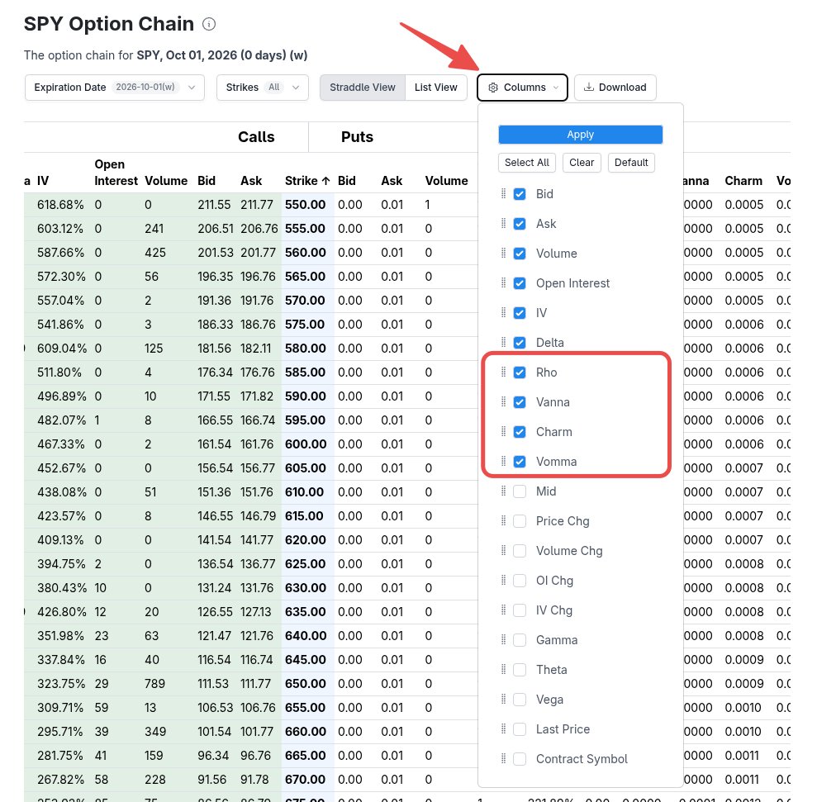Enable the Theta column checkbox
836x802 pixels.
[x=520, y=670]
